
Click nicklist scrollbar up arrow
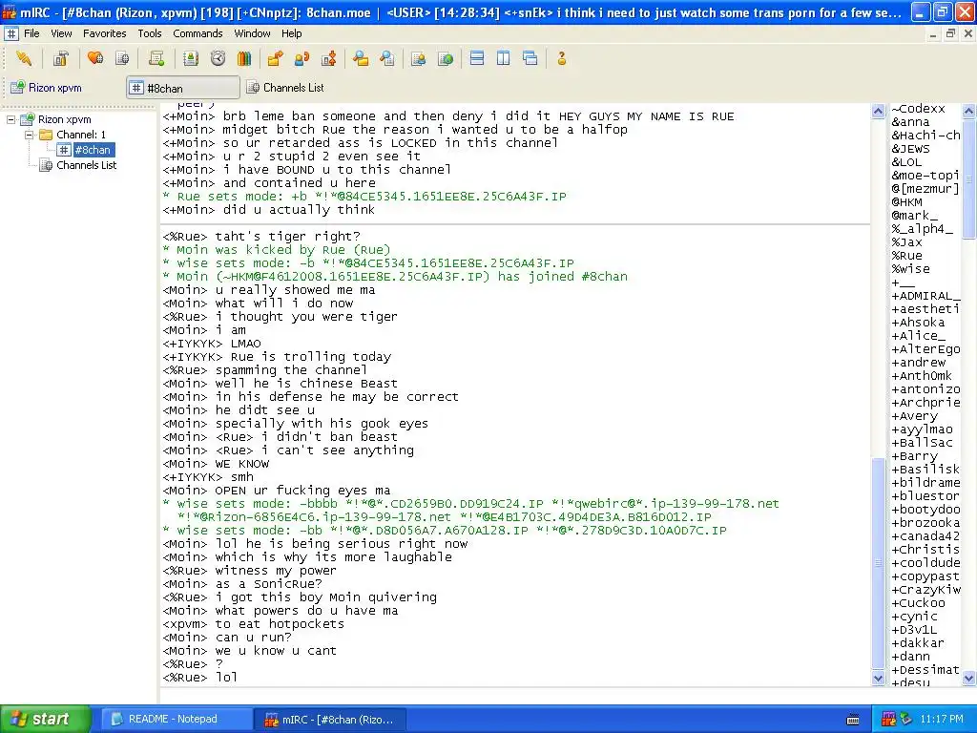click(x=969, y=111)
